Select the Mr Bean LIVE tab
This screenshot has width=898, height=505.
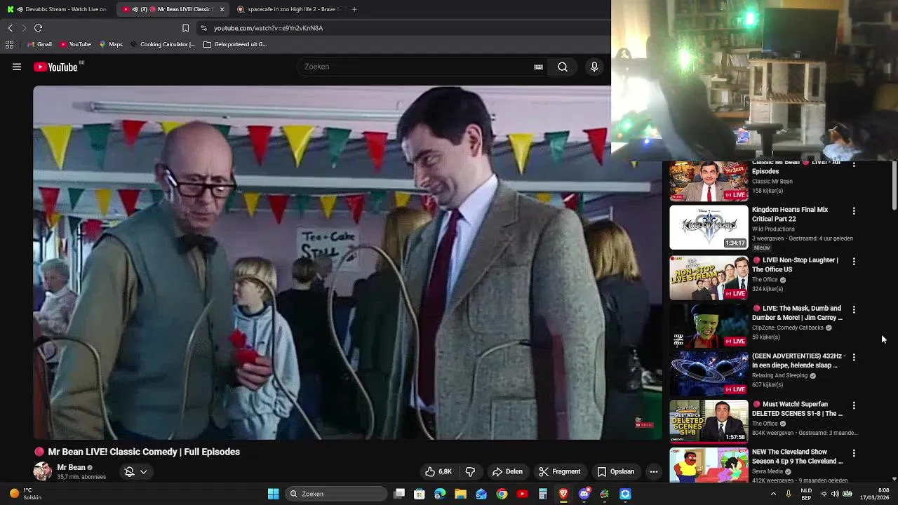coord(173,9)
